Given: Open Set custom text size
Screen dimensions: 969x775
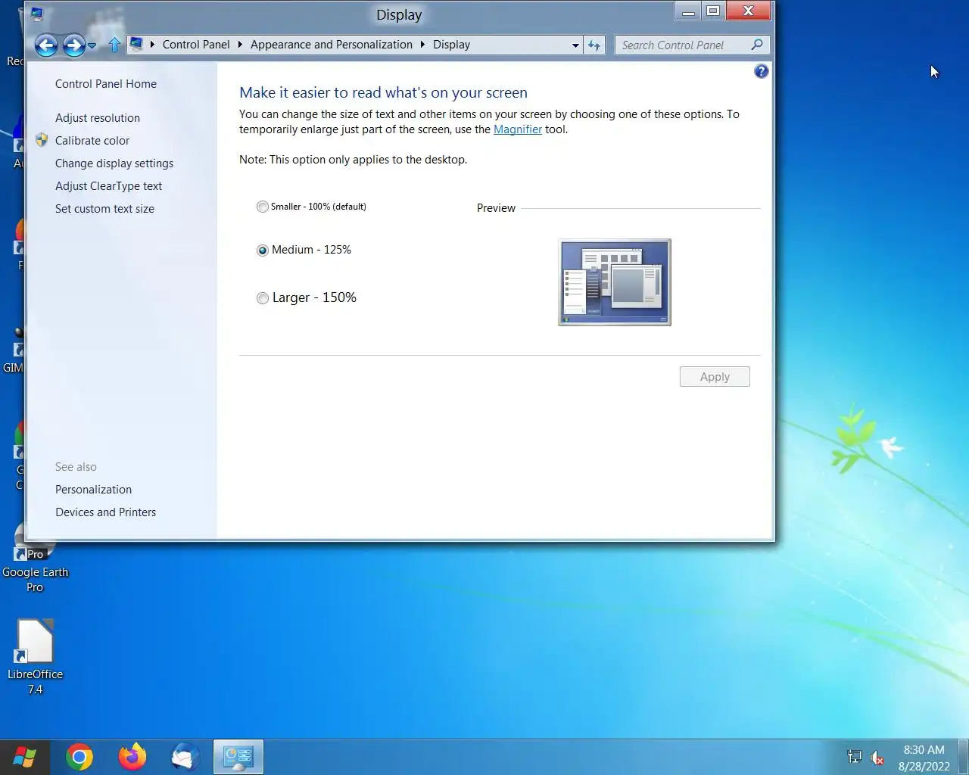Looking at the screenshot, I should [104, 209].
